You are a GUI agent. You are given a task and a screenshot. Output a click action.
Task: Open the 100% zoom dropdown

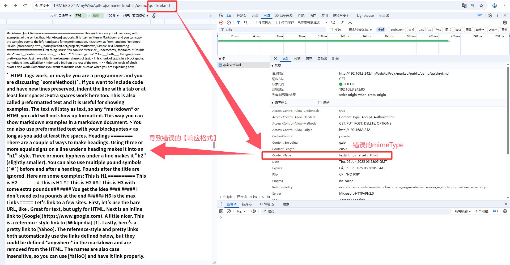[113, 15]
